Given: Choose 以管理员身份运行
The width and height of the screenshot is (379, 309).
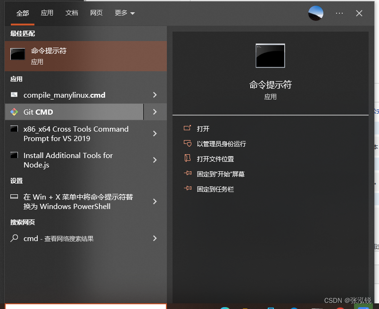Looking at the screenshot, I should point(222,144).
